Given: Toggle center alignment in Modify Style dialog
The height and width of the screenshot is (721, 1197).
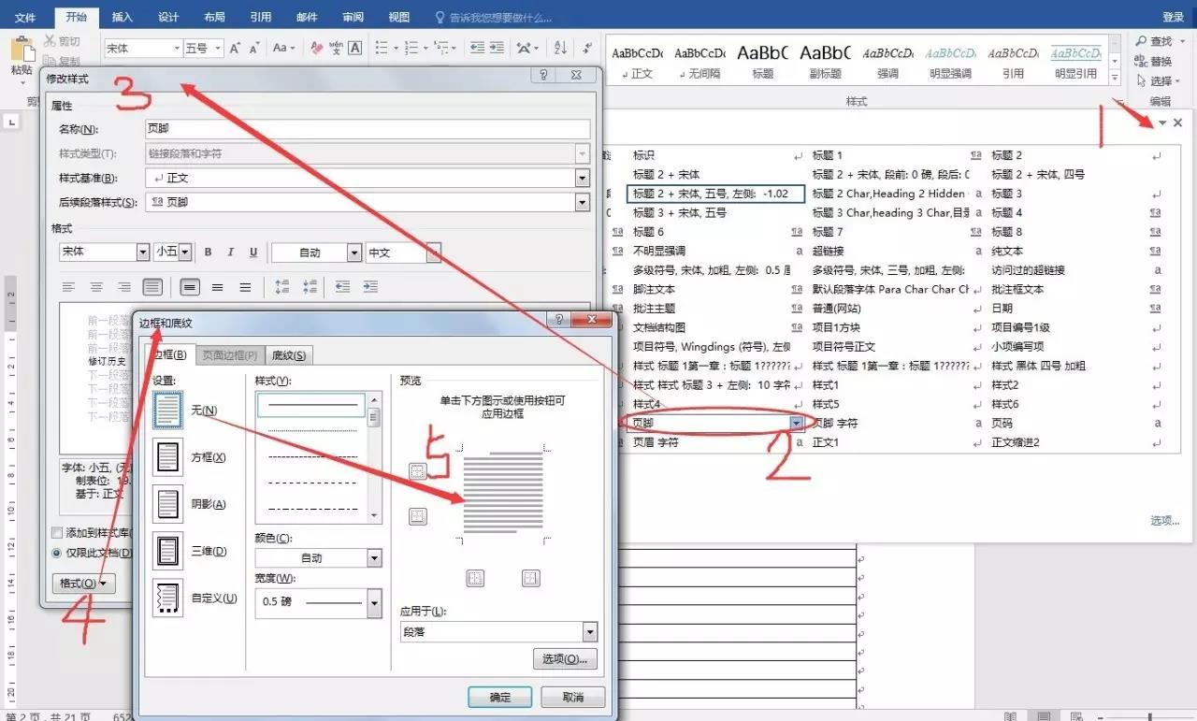Looking at the screenshot, I should pyautogui.click(x=96, y=286).
